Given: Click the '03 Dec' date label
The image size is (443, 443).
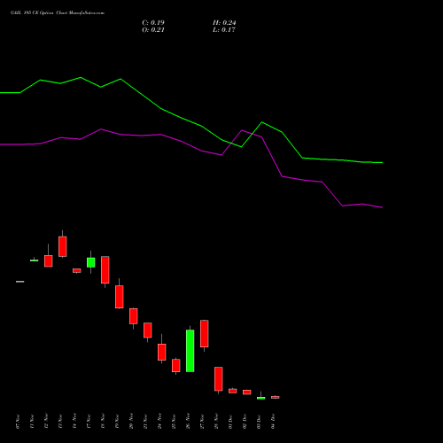Looking at the screenshot, I should tap(259, 422).
